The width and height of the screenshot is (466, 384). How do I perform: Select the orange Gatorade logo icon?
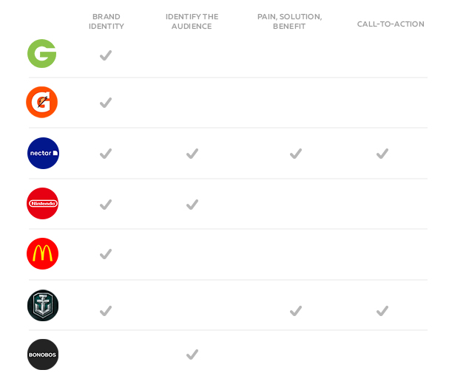(42, 103)
